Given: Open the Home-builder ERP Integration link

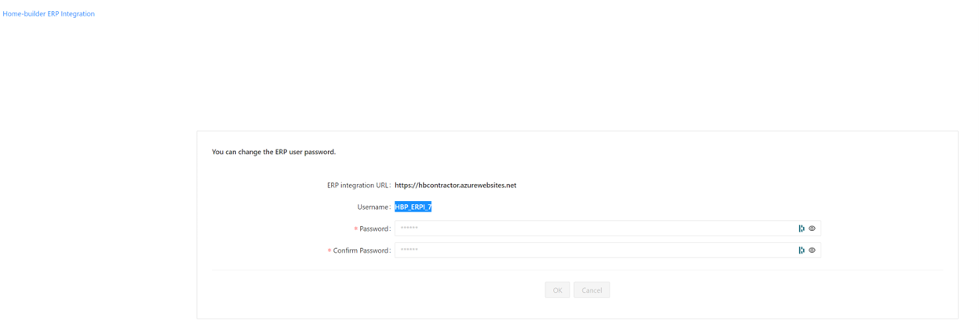Looking at the screenshot, I should pyautogui.click(x=49, y=13).
